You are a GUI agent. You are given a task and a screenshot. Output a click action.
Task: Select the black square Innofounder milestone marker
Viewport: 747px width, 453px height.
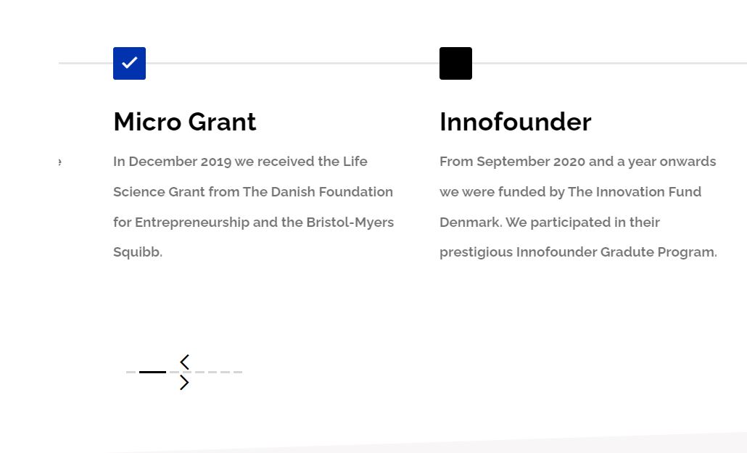[455, 63]
